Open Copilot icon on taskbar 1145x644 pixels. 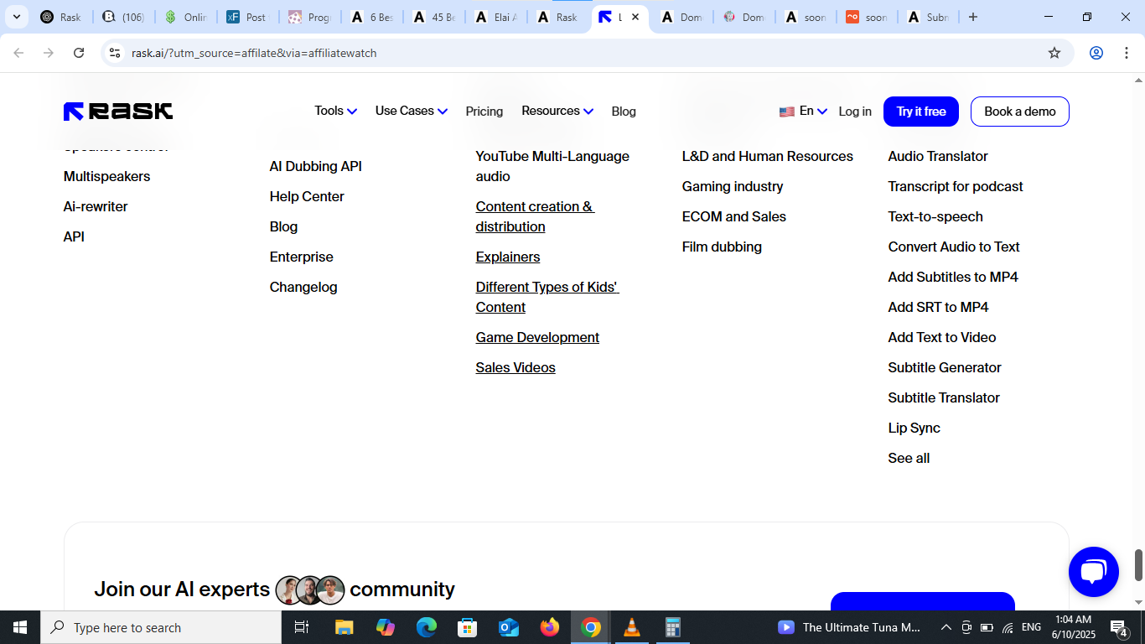click(386, 627)
